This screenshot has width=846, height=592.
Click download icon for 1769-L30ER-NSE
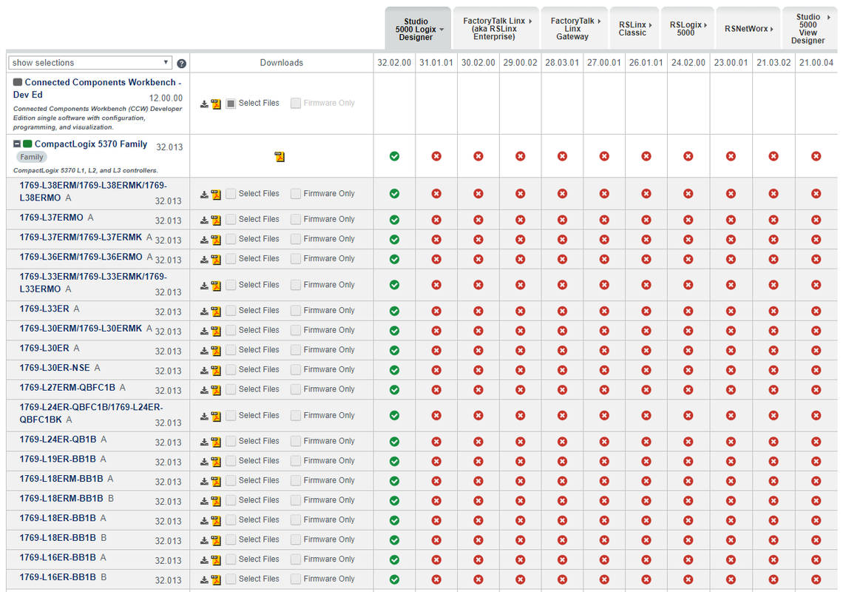pos(204,370)
